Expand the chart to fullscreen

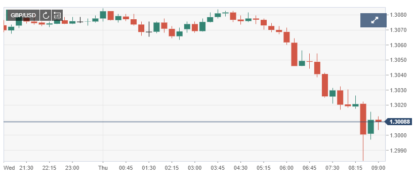tap(374, 20)
